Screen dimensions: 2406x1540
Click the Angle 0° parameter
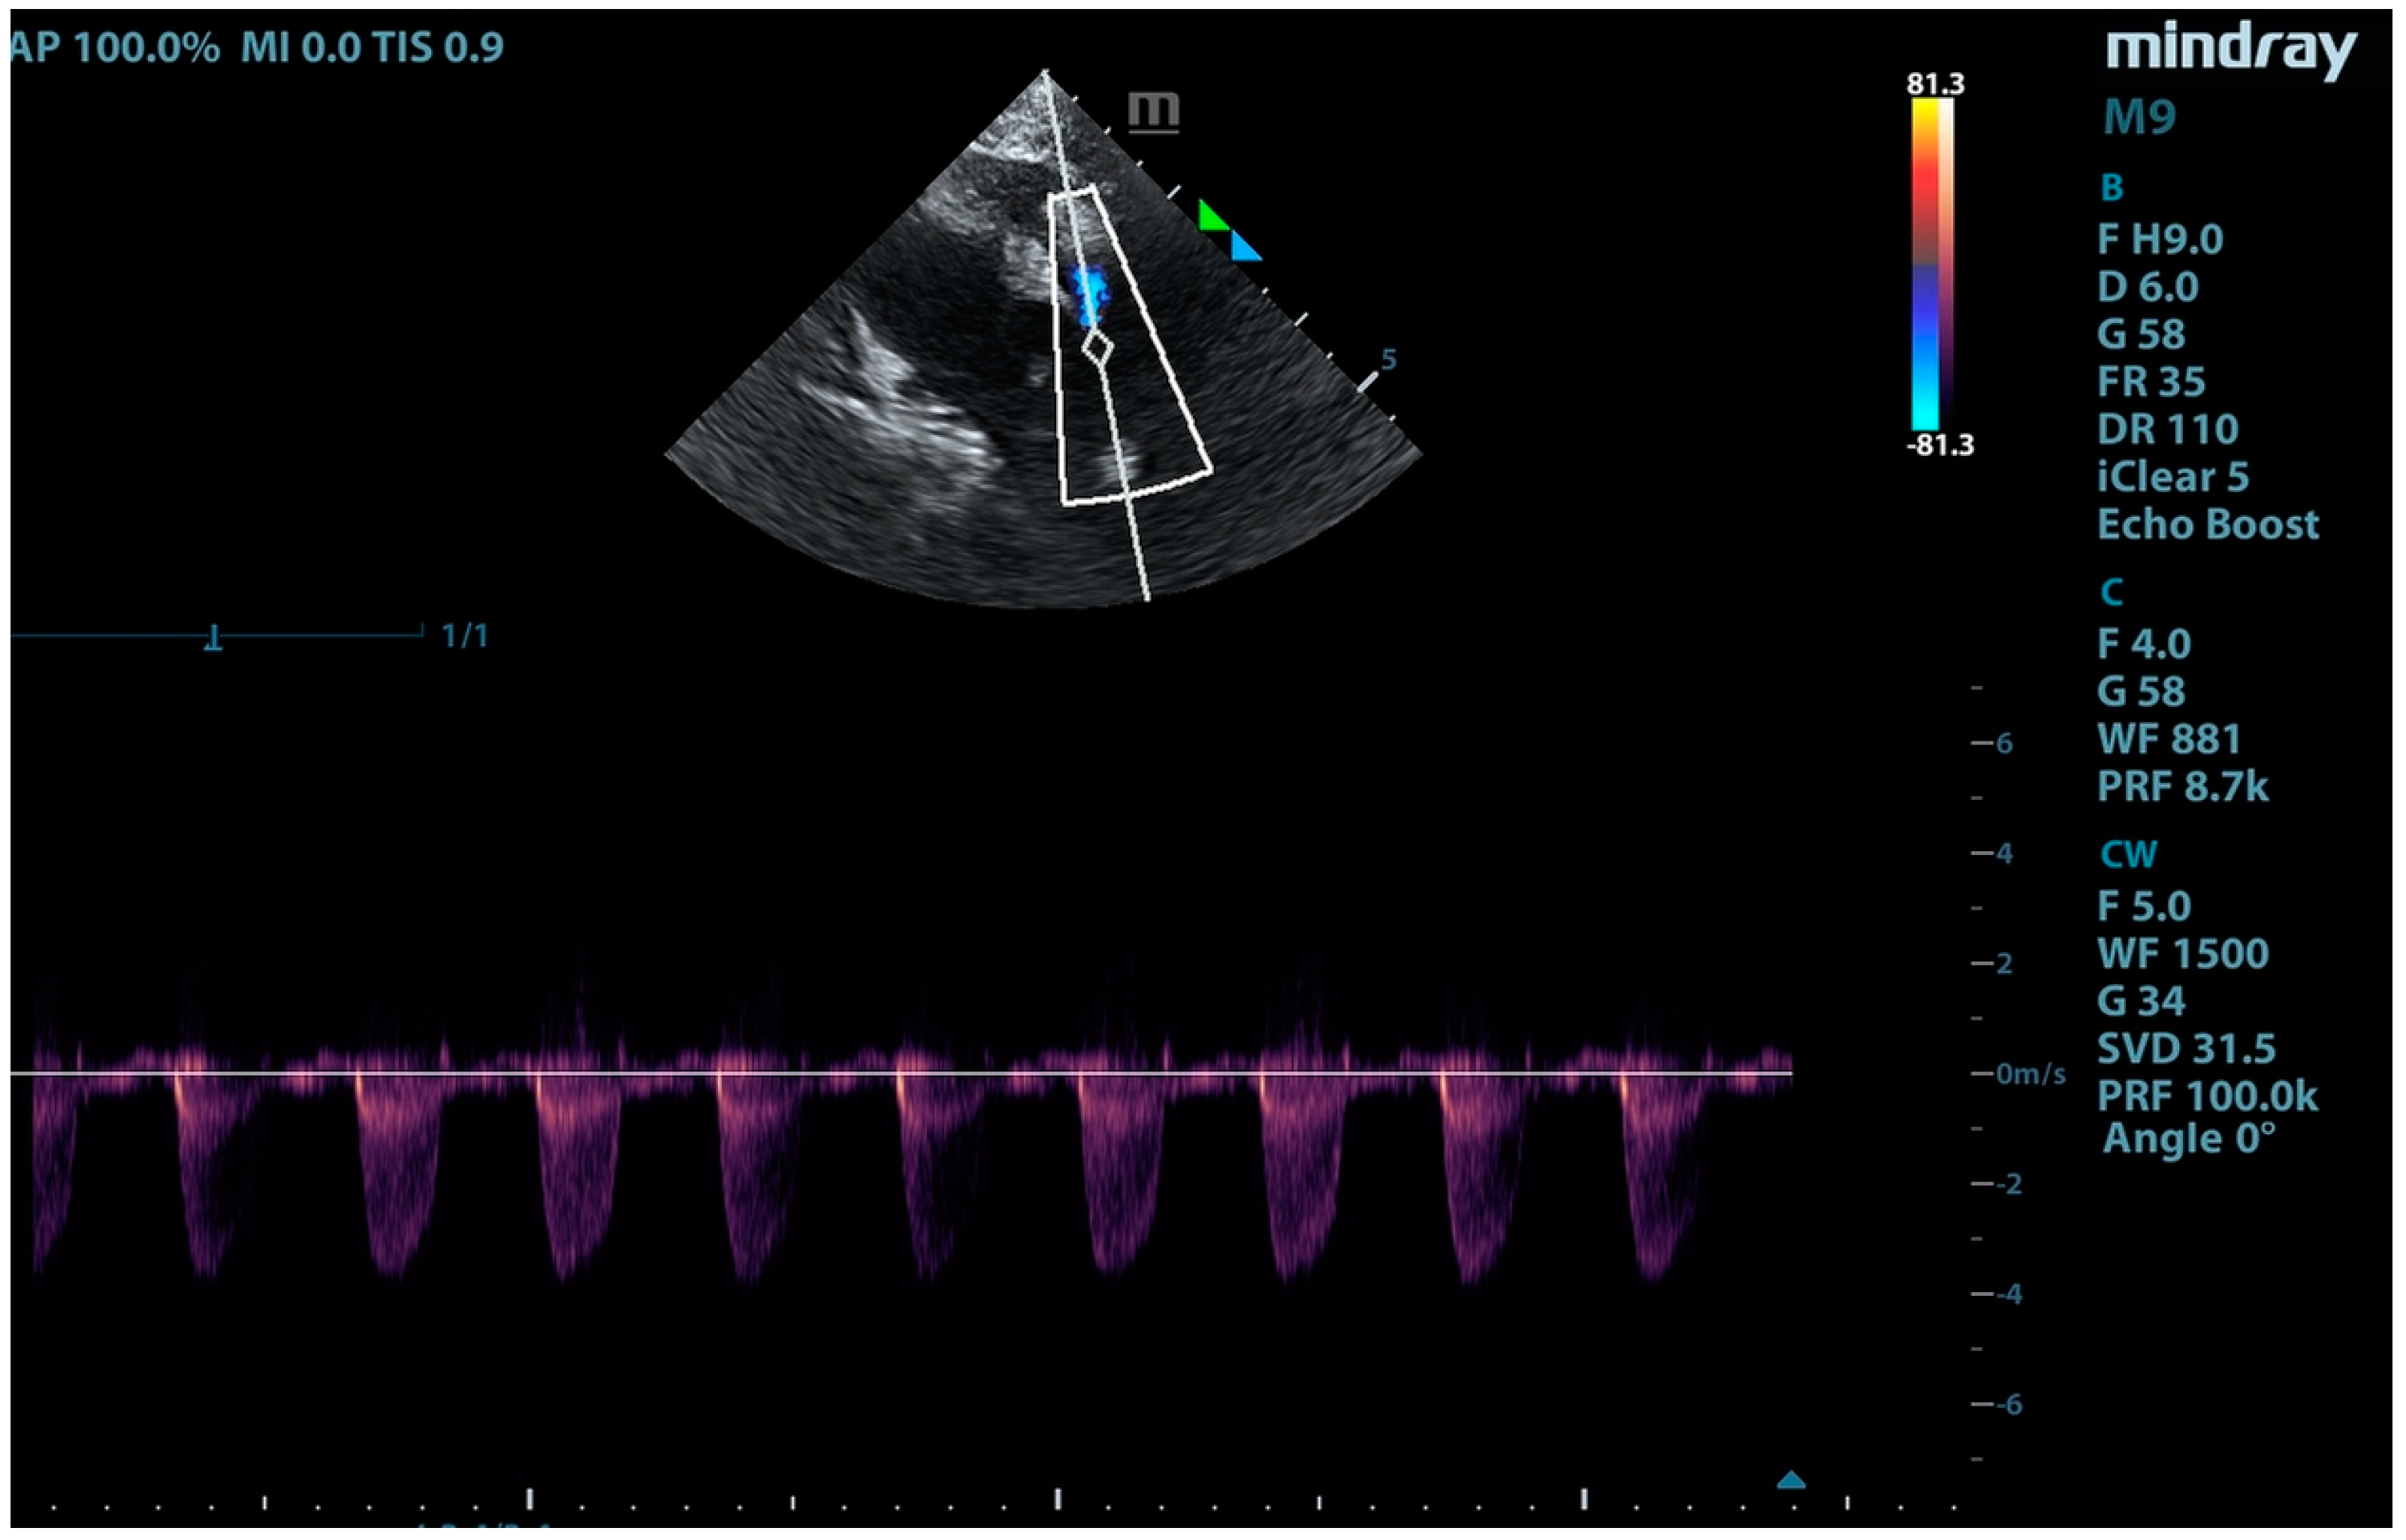click(2188, 1139)
